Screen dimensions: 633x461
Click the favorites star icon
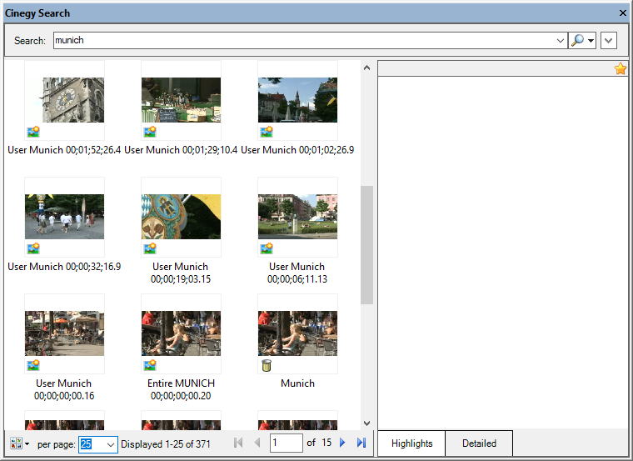pos(620,68)
